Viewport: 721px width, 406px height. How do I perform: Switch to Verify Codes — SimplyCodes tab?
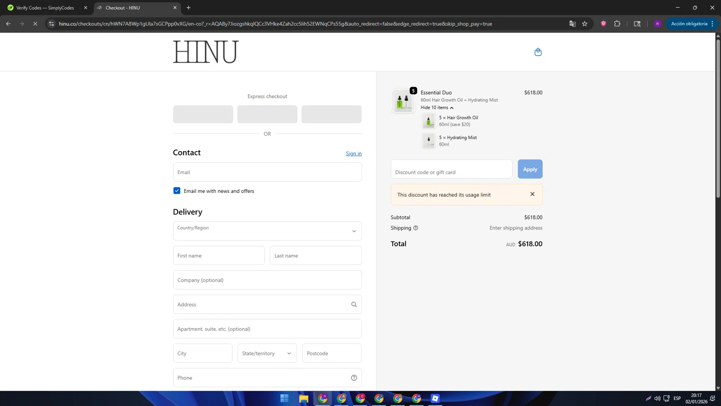(x=46, y=8)
